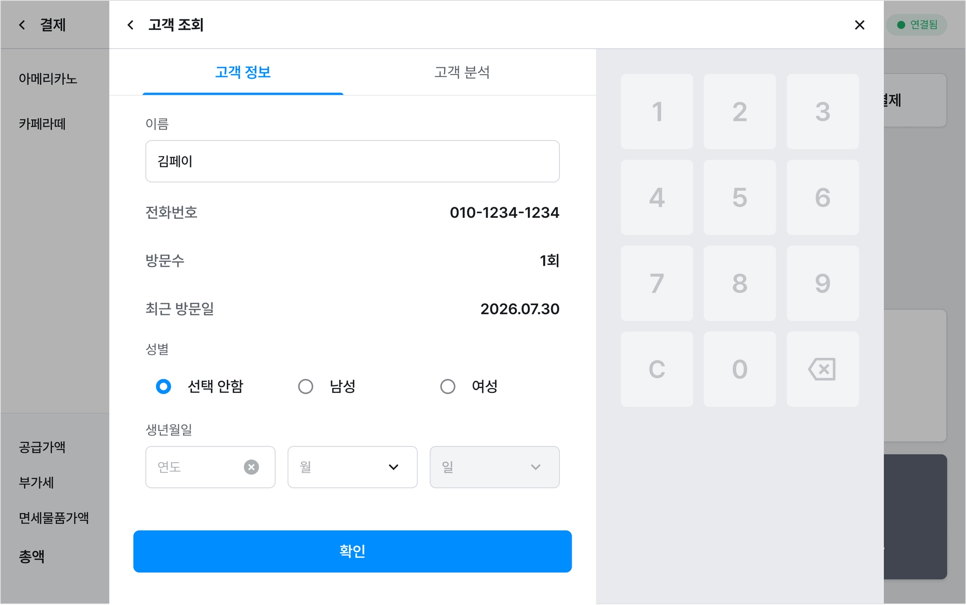Click the 이름 input field containing 김페이
The image size is (966, 605).
pos(352,161)
